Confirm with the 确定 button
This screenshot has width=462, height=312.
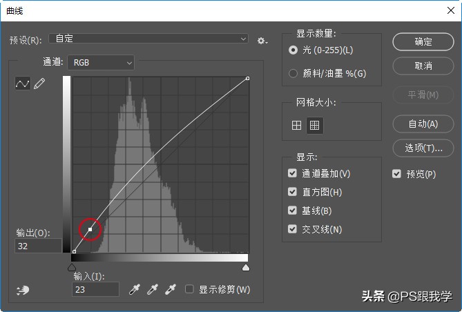click(423, 42)
